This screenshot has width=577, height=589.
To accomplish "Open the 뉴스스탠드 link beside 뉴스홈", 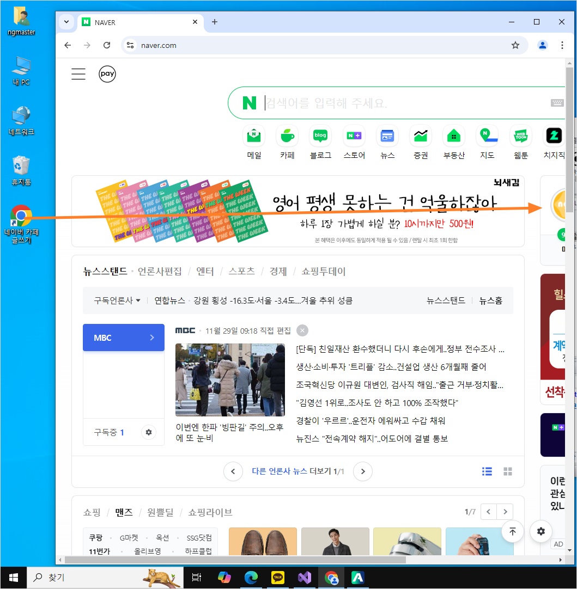I will click(x=446, y=300).
